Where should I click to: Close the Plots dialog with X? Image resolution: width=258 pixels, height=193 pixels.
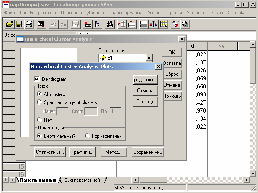(158, 67)
